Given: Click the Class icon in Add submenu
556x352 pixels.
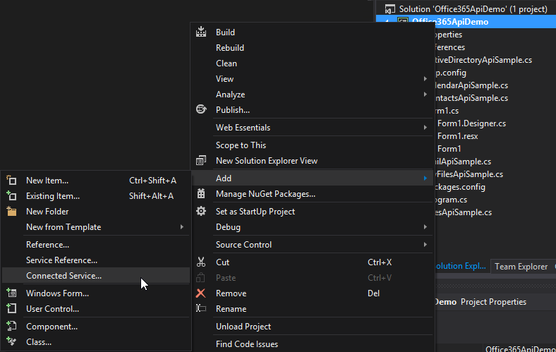Looking at the screenshot, I should coord(11,342).
